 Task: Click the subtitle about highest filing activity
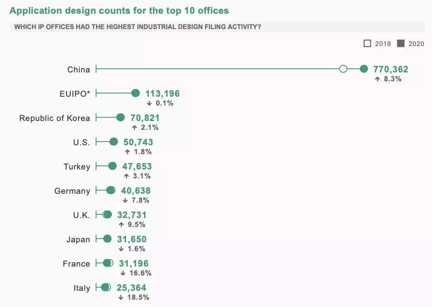(137, 27)
